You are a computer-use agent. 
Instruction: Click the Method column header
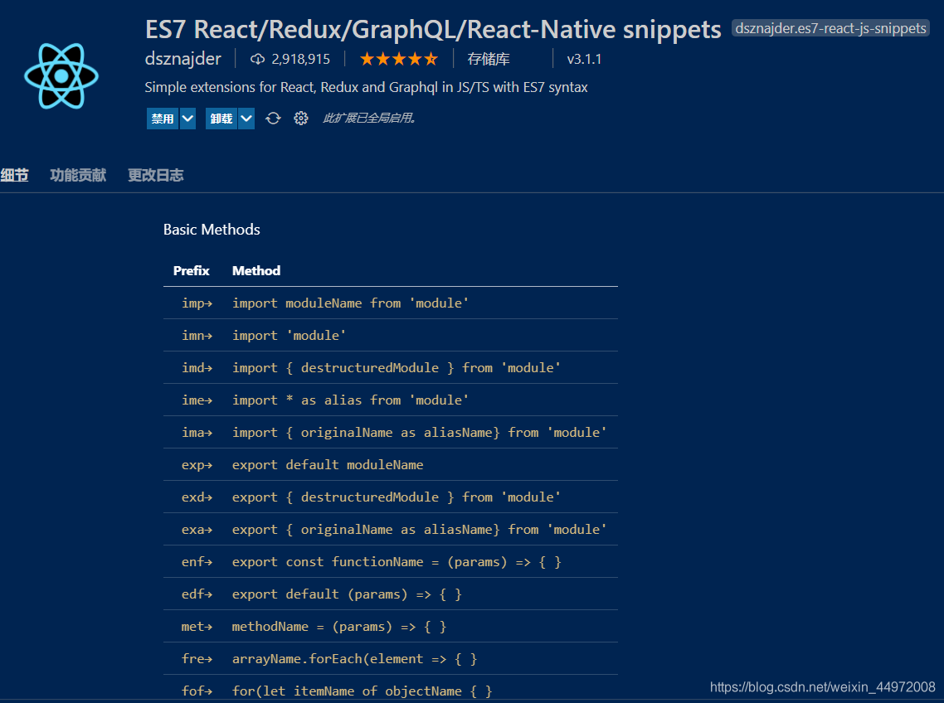coord(256,271)
